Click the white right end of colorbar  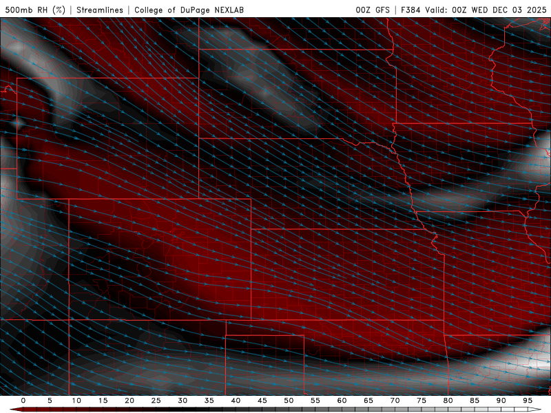click(535, 410)
